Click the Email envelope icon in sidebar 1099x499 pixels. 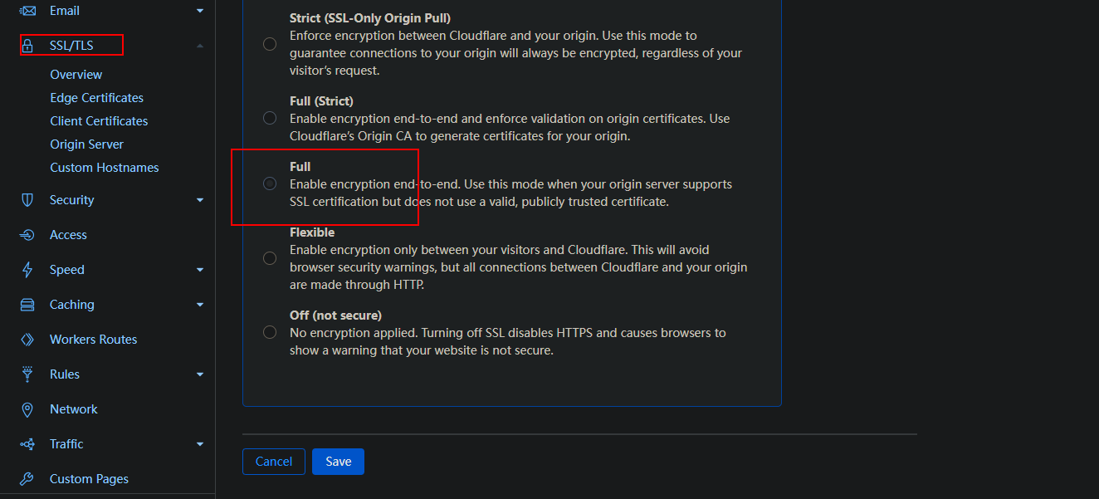click(27, 11)
